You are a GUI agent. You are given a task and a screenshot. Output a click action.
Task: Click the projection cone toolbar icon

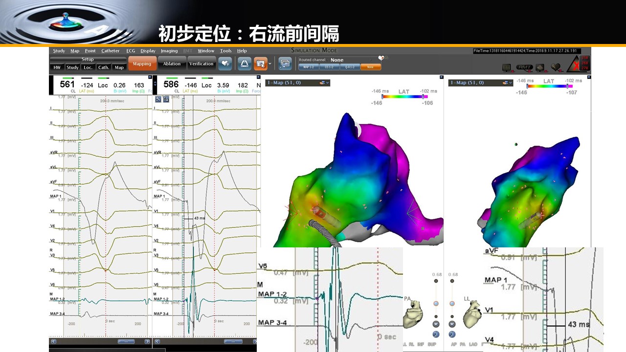click(245, 64)
